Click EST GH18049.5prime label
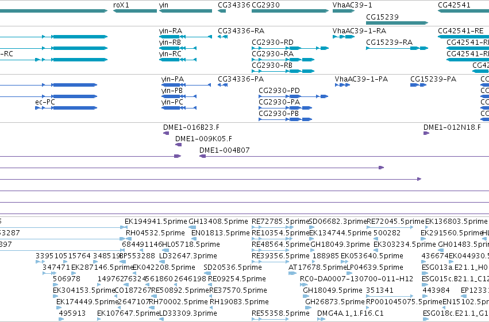Screen dimensions: 489x322 tap(333, 290)
